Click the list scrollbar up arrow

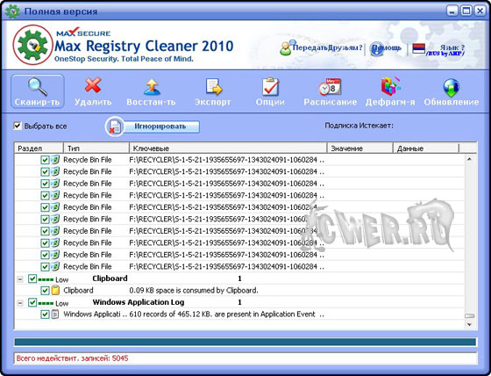coord(469,159)
